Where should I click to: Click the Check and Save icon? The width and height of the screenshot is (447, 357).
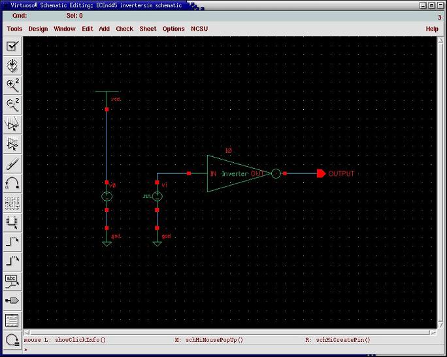[x=12, y=46]
